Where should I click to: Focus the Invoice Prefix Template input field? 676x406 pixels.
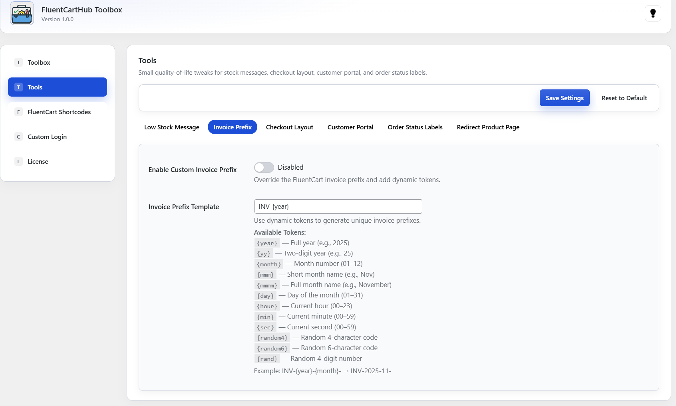tap(338, 207)
